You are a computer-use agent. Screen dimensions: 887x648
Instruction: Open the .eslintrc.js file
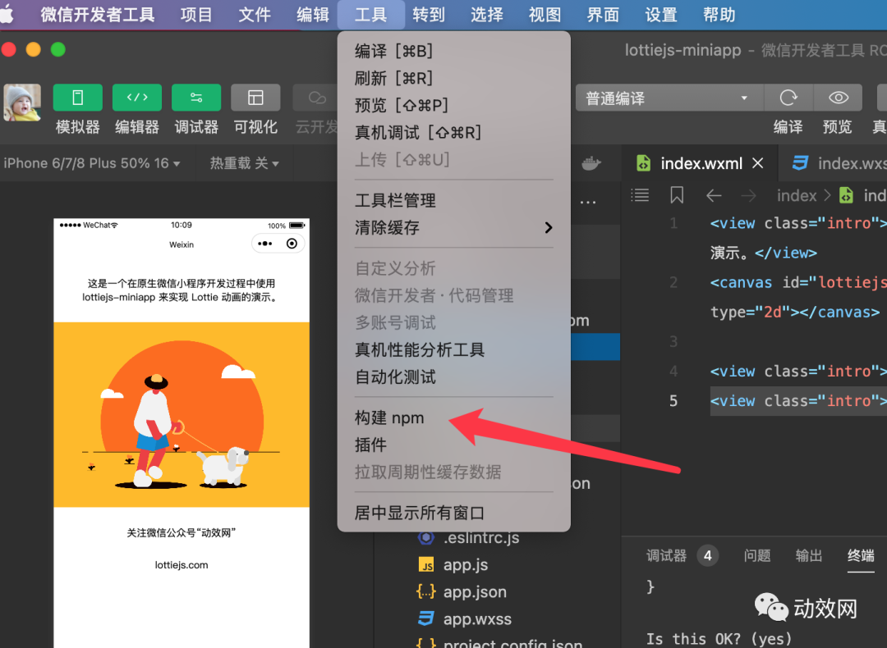(480, 538)
